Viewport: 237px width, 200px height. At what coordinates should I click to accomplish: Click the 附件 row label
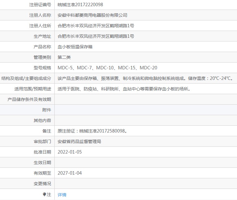click(x=47, y=110)
